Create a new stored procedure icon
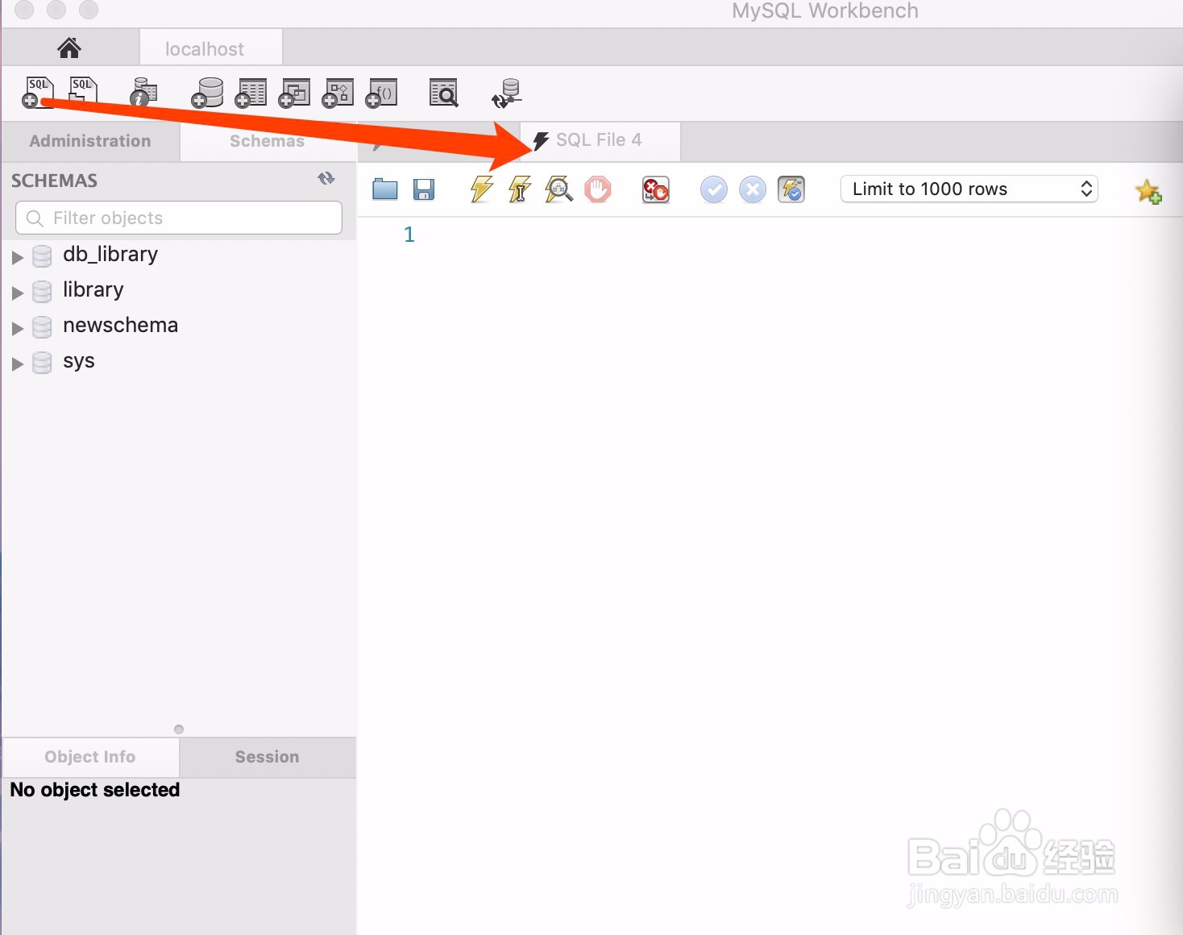Image resolution: width=1183 pixels, height=935 pixels. click(338, 93)
